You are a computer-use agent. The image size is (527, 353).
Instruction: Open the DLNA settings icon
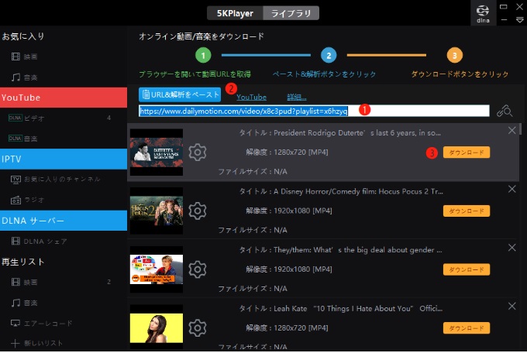[x=483, y=13]
